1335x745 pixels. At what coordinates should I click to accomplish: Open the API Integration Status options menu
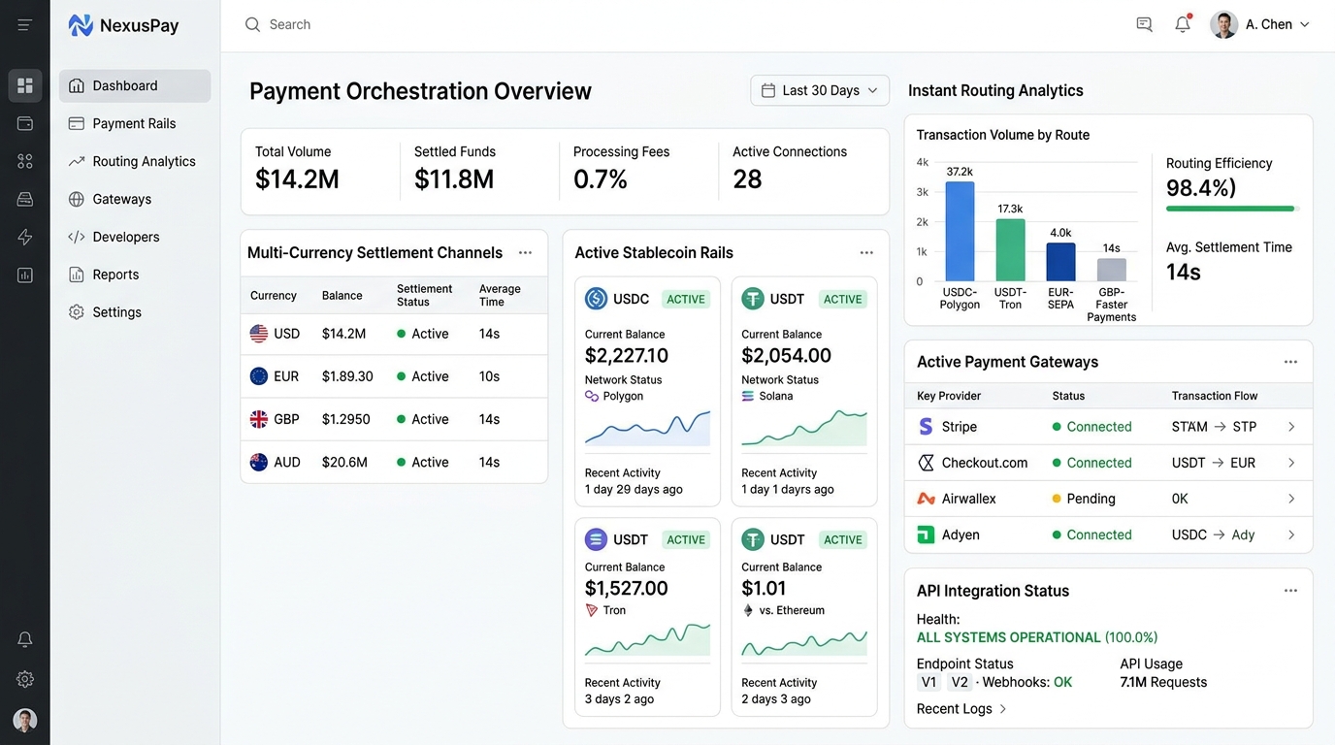click(1290, 591)
